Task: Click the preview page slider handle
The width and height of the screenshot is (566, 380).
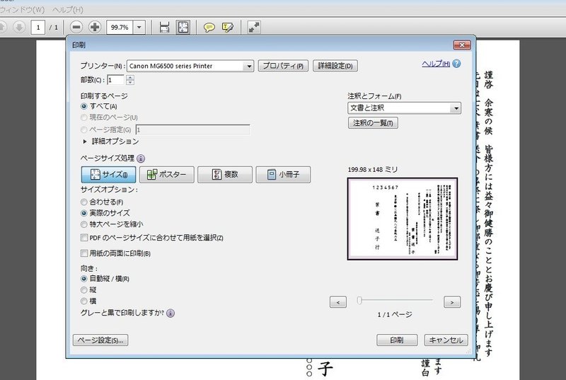Action: [x=359, y=300]
